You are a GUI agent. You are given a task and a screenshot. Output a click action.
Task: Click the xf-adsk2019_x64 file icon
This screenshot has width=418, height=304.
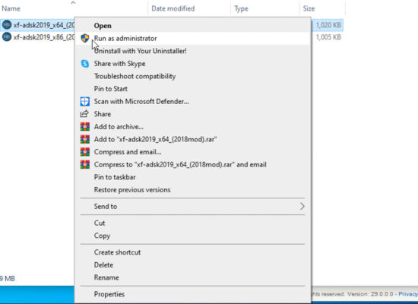7,25
